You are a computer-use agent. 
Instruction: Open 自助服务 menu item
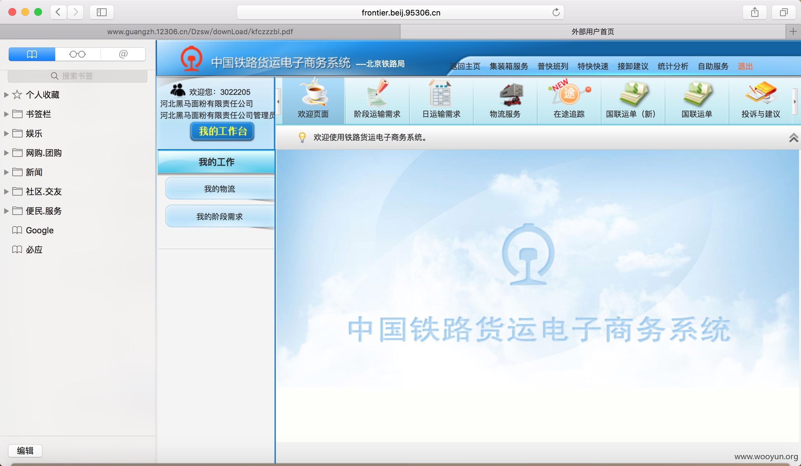coord(713,66)
